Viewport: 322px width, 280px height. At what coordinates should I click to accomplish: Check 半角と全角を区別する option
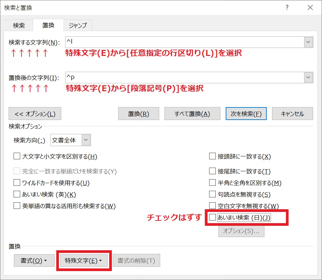click(212, 183)
